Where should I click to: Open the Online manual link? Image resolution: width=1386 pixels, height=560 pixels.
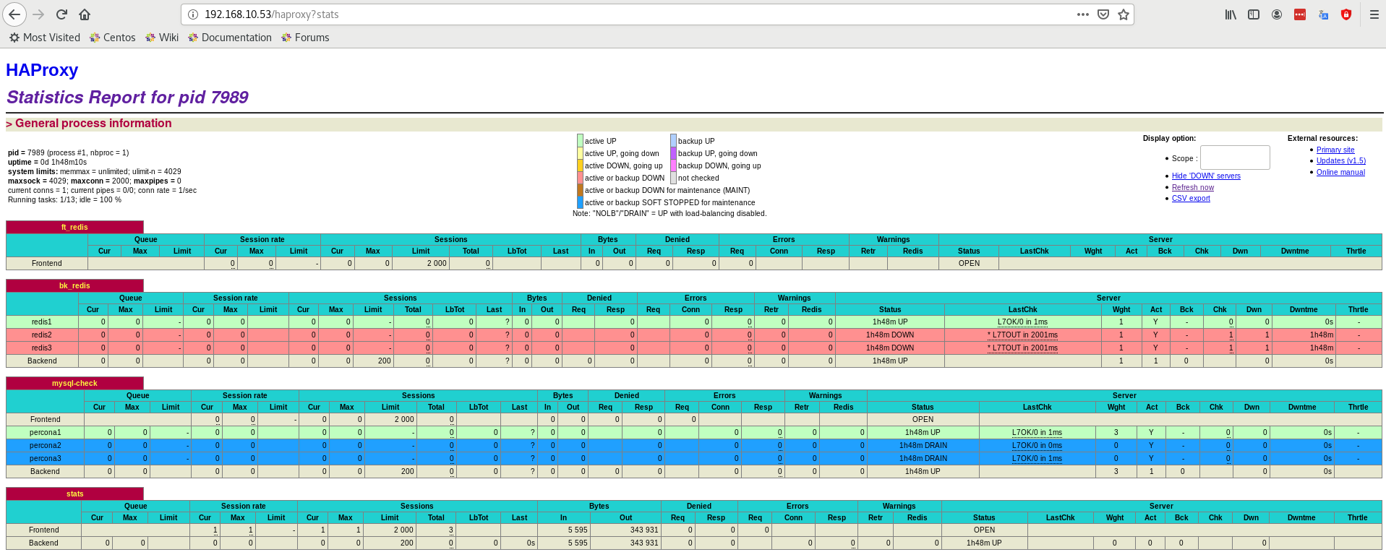click(x=1340, y=172)
